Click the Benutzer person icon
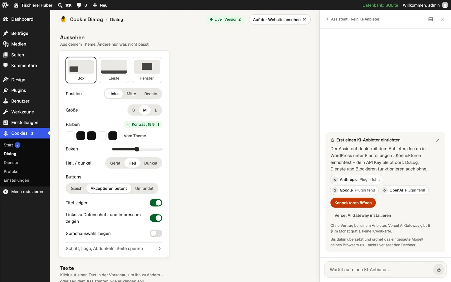This screenshot has width=451, height=282. tap(6, 101)
